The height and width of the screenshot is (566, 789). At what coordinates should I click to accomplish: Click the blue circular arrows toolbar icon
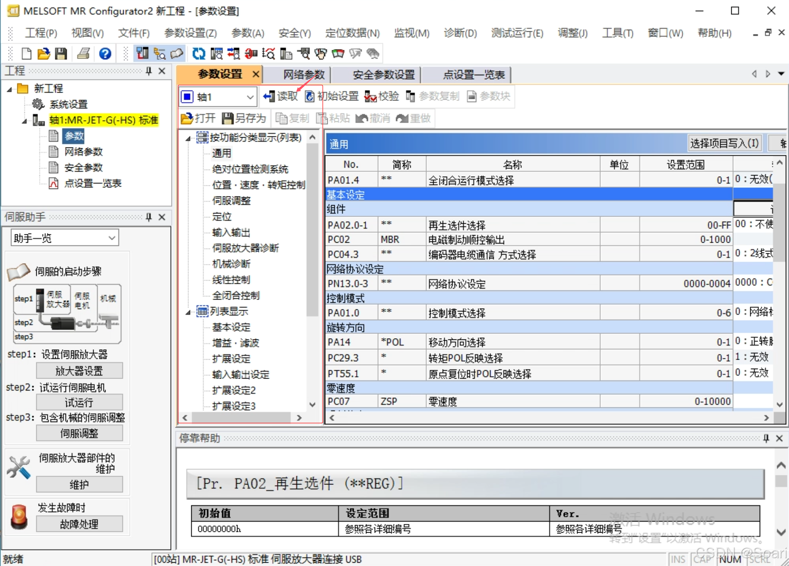coord(199,54)
